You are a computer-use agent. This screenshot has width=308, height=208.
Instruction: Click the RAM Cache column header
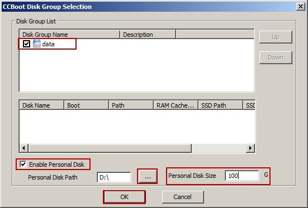pyautogui.click(x=176, y=105)
